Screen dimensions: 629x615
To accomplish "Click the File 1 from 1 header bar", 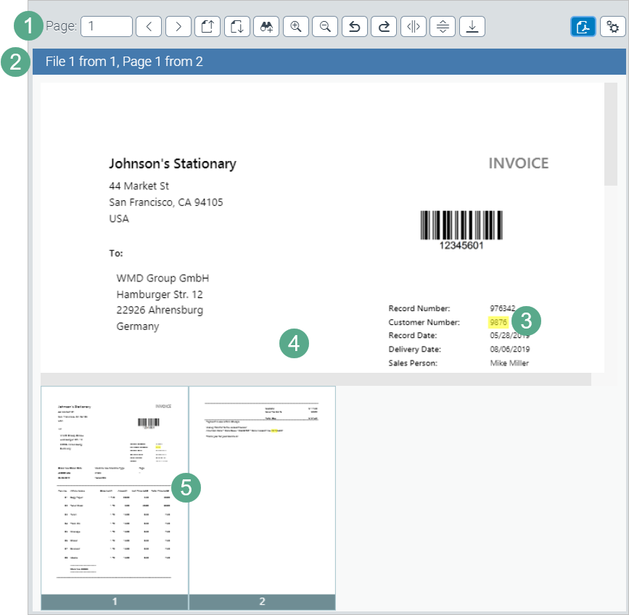I will tap(326, 62).
